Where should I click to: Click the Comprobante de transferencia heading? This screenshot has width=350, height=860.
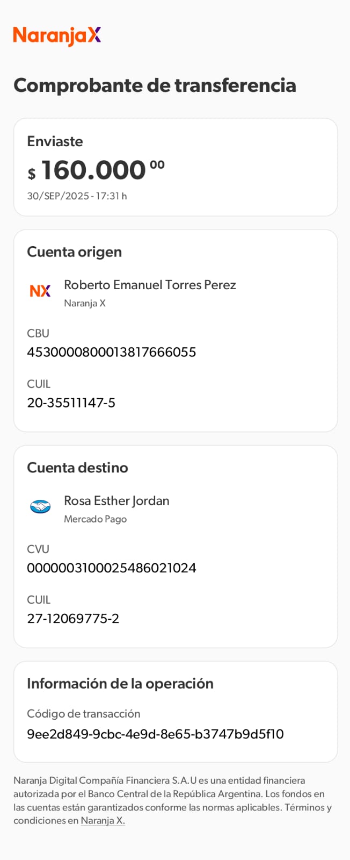(155, 85)
